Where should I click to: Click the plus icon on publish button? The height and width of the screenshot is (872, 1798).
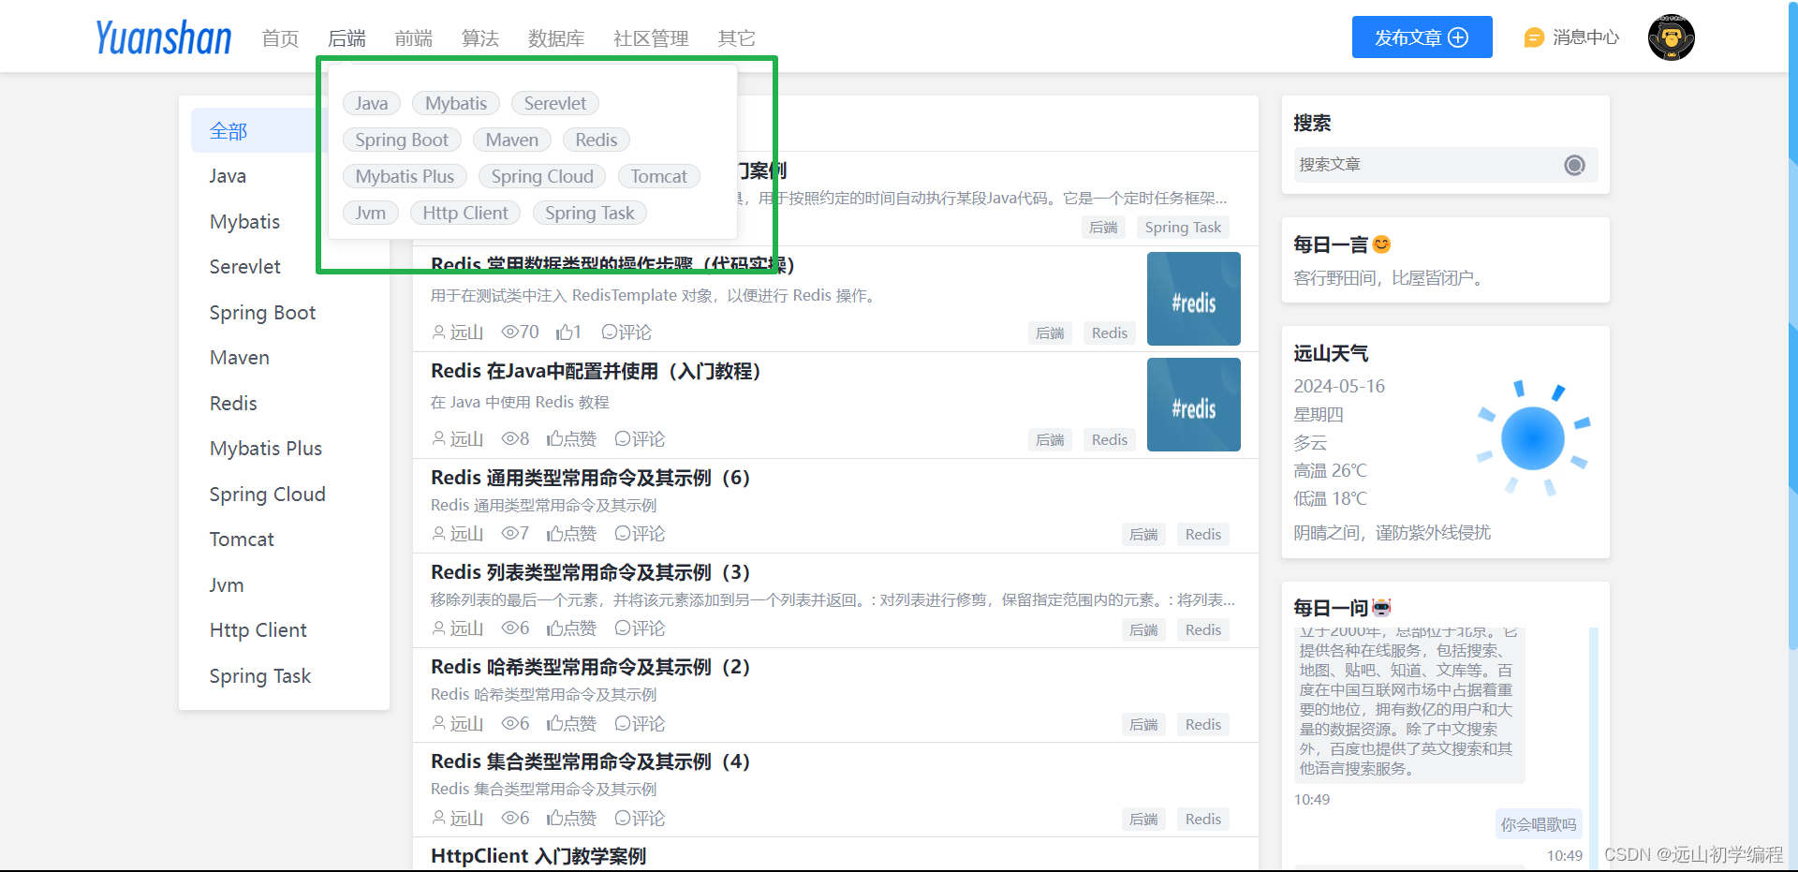tap(1458, 37)
